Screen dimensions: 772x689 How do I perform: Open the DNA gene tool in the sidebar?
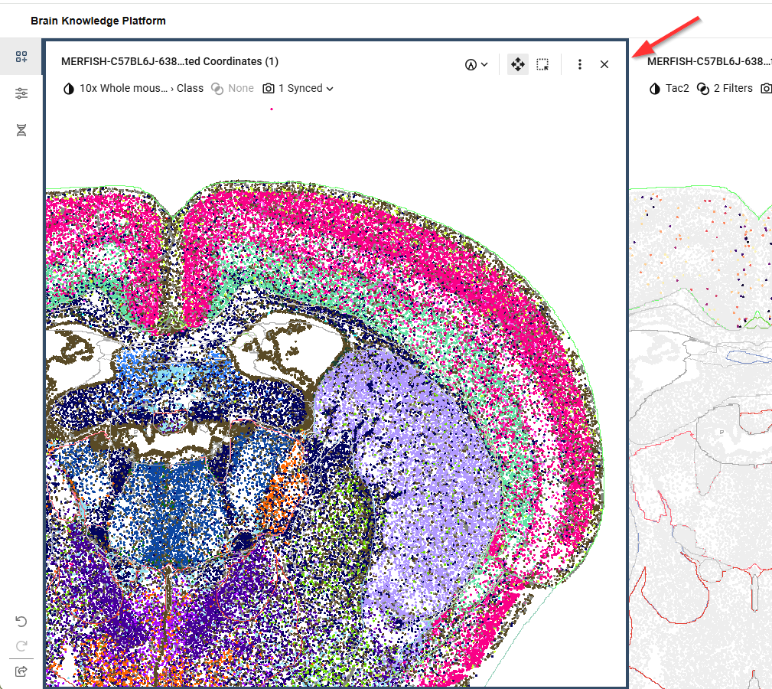pos(21,130)
